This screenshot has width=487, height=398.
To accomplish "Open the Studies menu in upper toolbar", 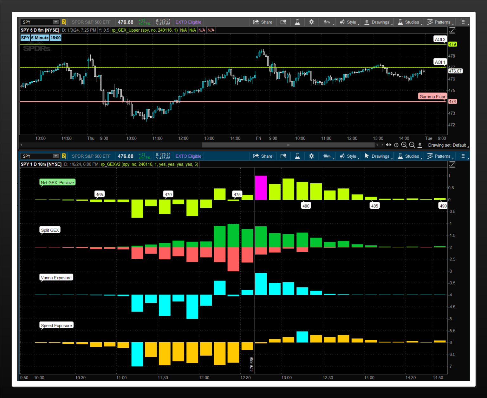I will click(x=410, y=22).
